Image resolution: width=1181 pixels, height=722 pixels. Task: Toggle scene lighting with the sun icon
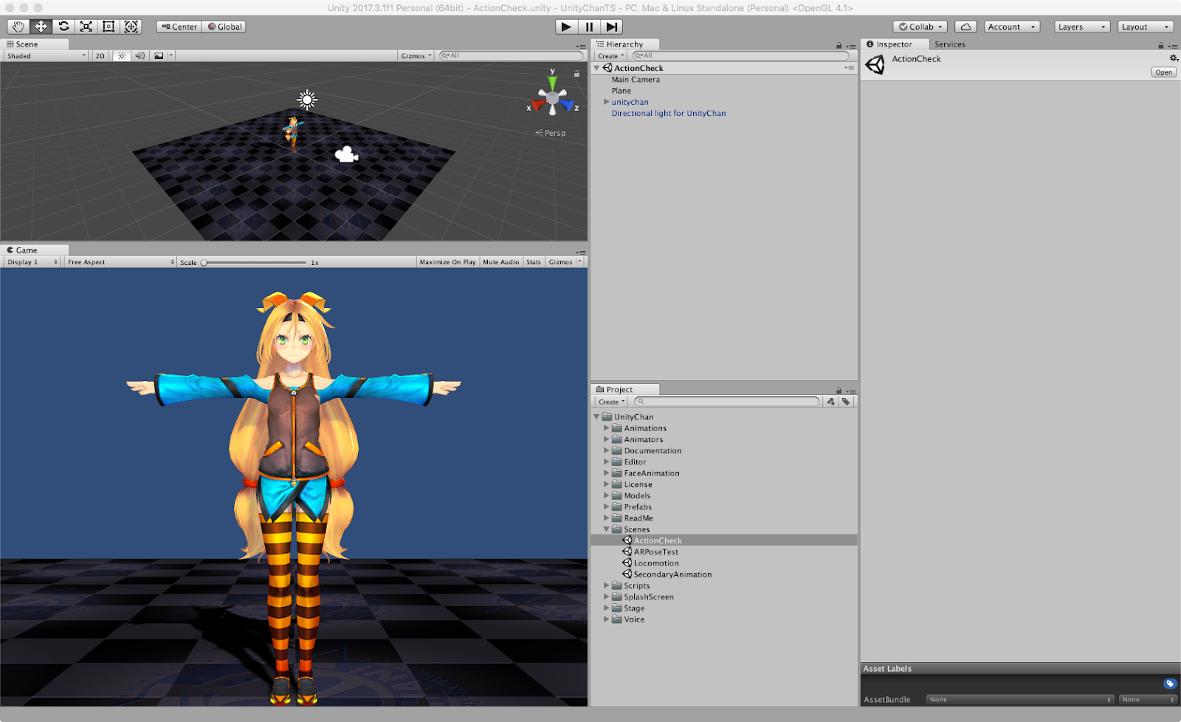[x=120, y=55]
